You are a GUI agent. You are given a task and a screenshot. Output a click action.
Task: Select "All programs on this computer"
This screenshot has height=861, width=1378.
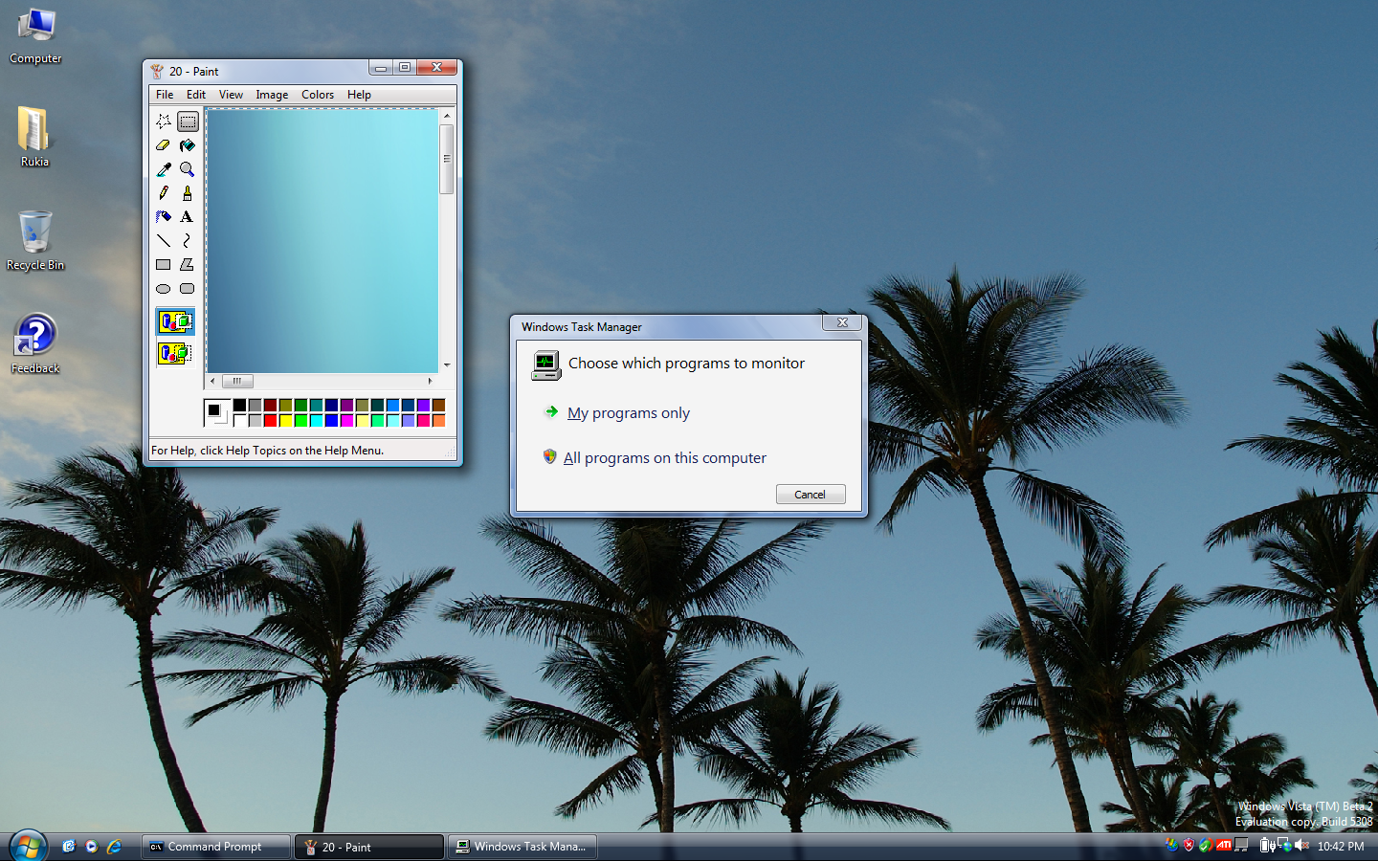pos(664,458)
